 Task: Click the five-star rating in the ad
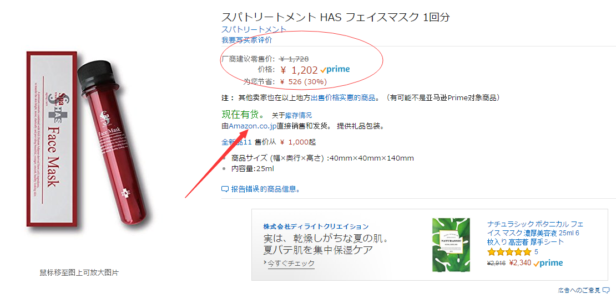509,252
